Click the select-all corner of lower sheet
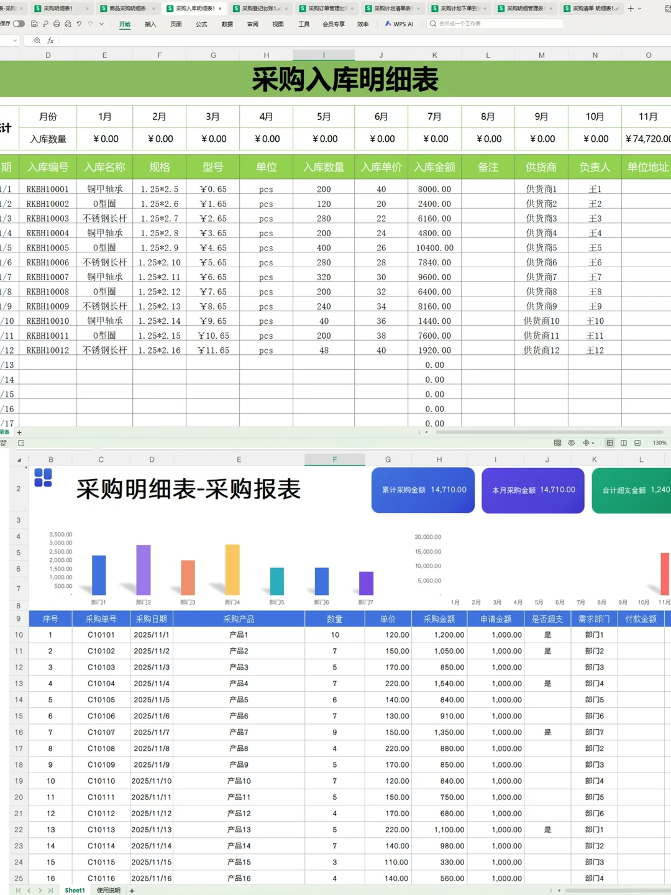 [19, 460]
